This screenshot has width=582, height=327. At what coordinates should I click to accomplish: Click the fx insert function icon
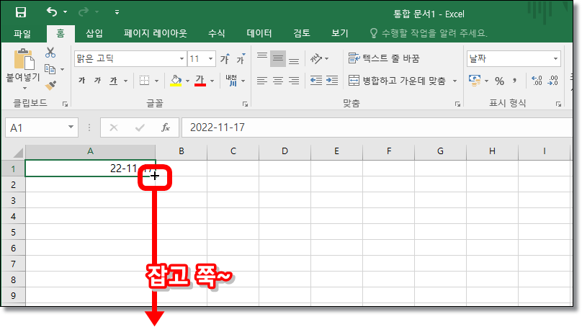tap(166, 127)
